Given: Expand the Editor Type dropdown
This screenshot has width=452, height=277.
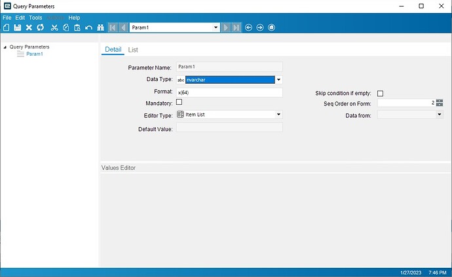Looking at the screenshot, I should pos(278,115).
